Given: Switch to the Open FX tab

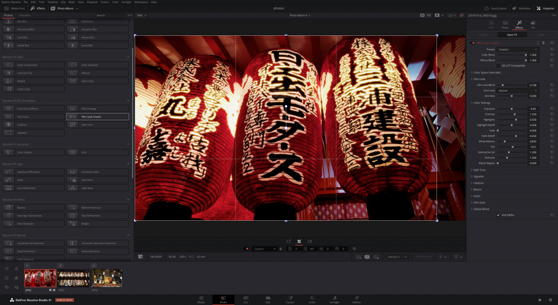Looking at the screenshot, I should coord(512,35).
